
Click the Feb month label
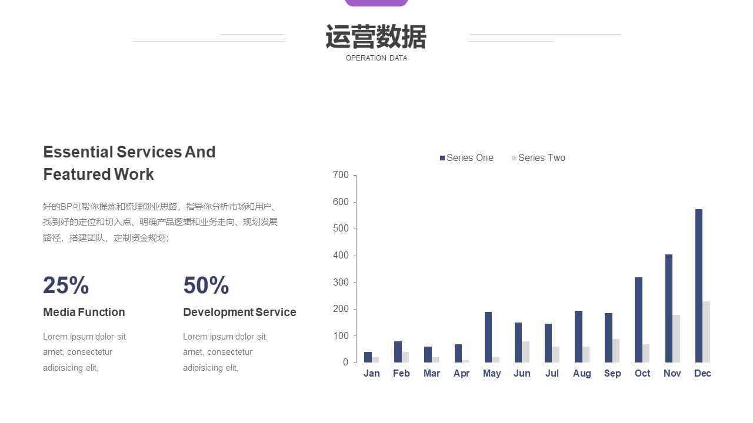pos(401,374)
